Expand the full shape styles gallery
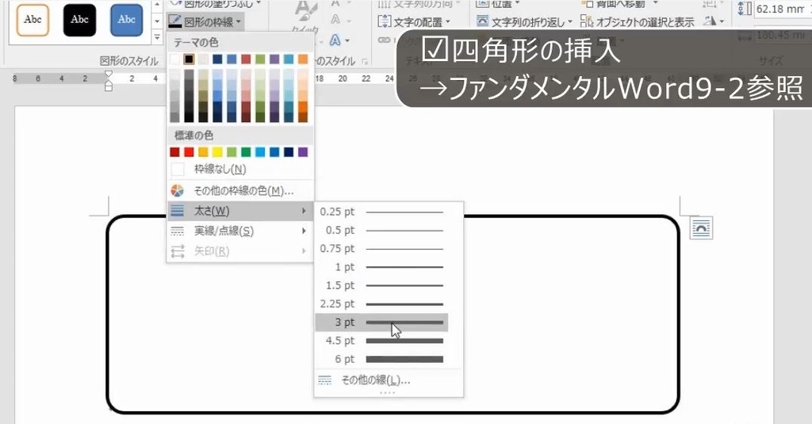The width and height of the screenshot is (812, 424). point(158,37)
